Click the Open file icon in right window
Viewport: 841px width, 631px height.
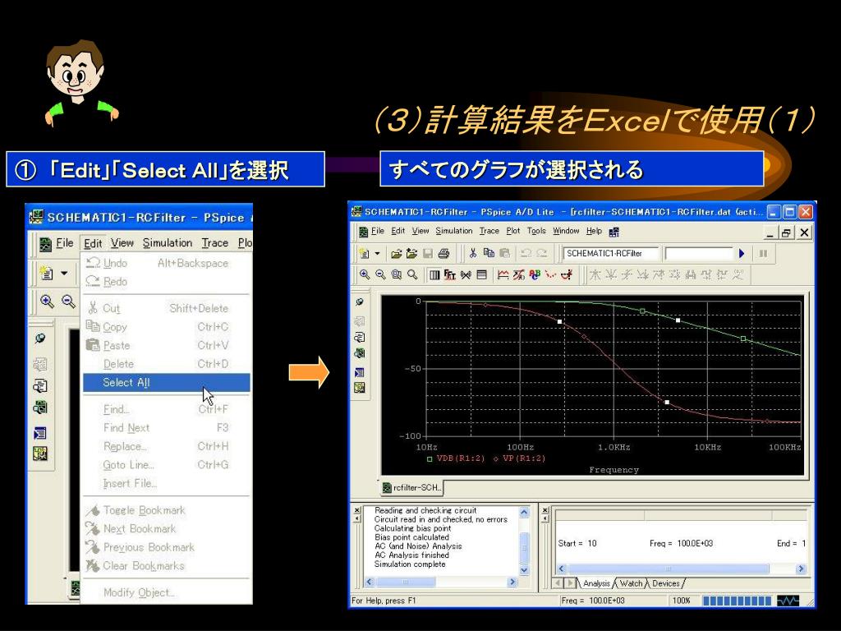pyautogui.click(x=397, y=253)
